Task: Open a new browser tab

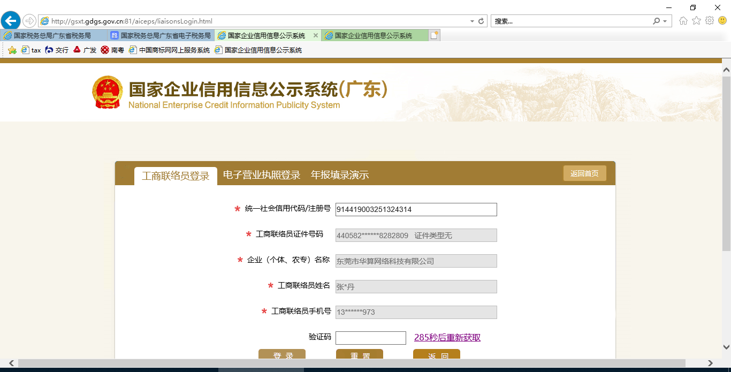Action: (434, 35)
